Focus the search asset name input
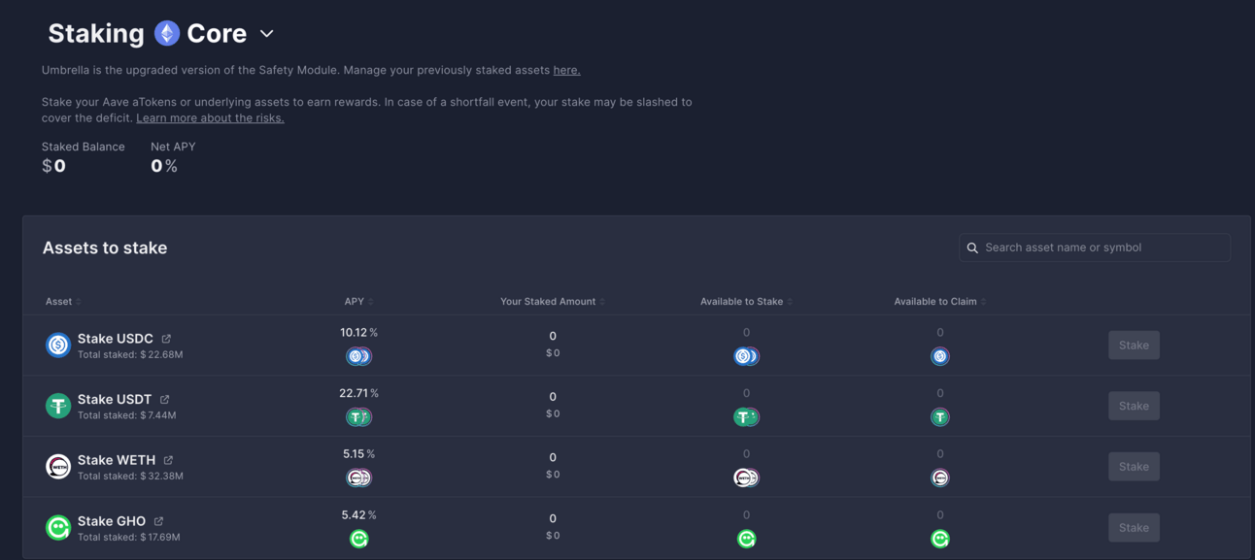Image resolution: width=1255 pixels, height=560 pixels. tap(1095, 247)
